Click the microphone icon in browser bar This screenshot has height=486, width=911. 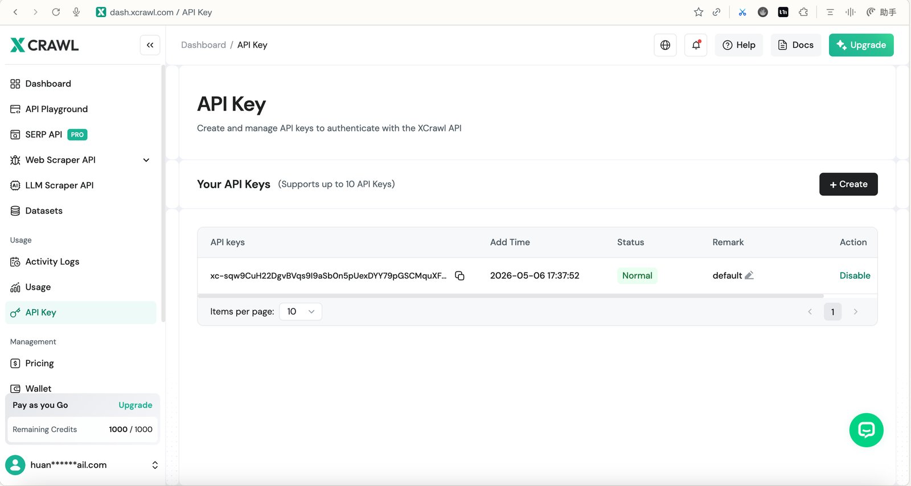76,12
